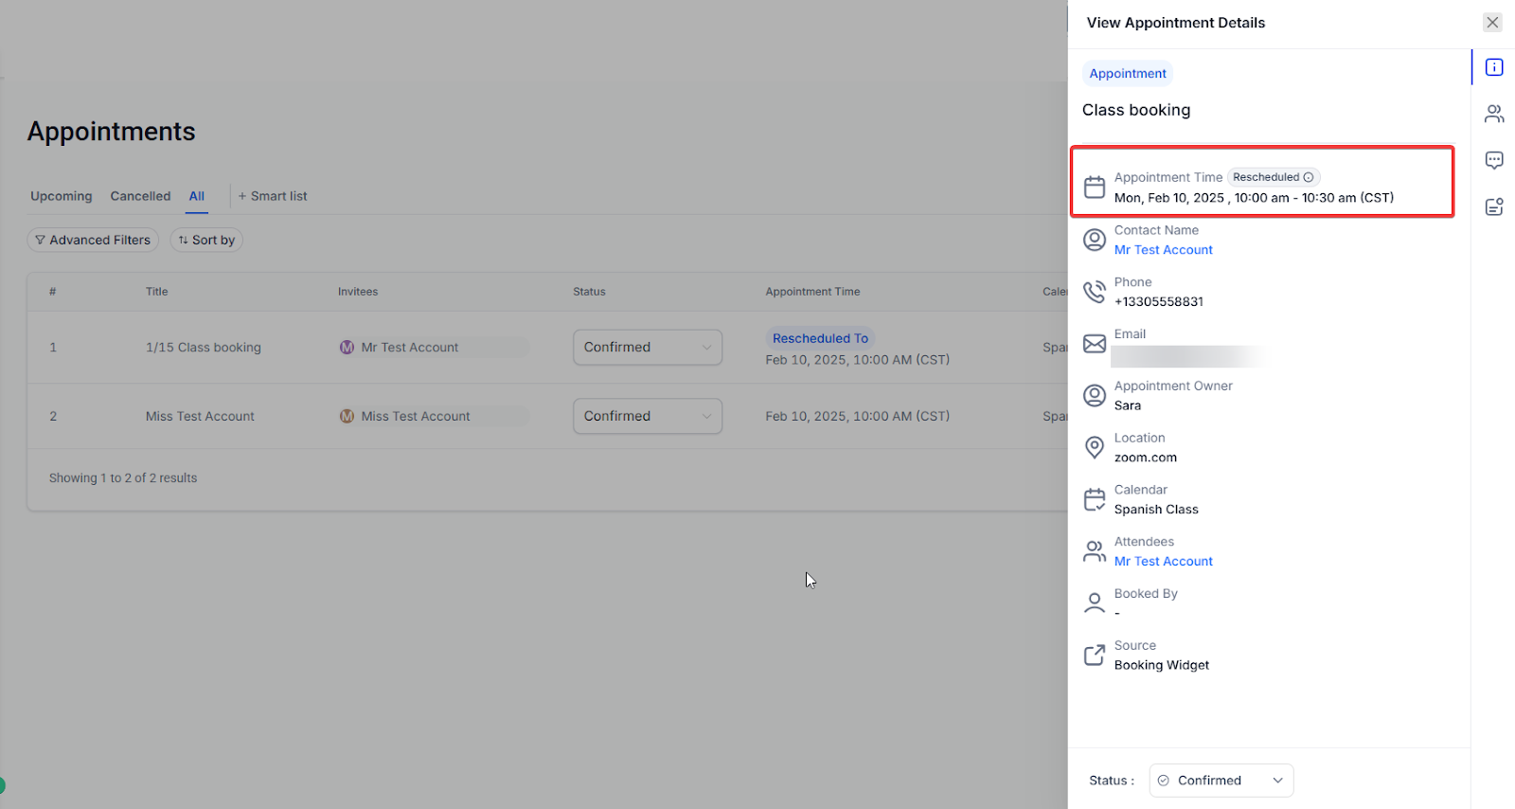
Task: Switch to the Upcoming tab
Action: point(62,196)
